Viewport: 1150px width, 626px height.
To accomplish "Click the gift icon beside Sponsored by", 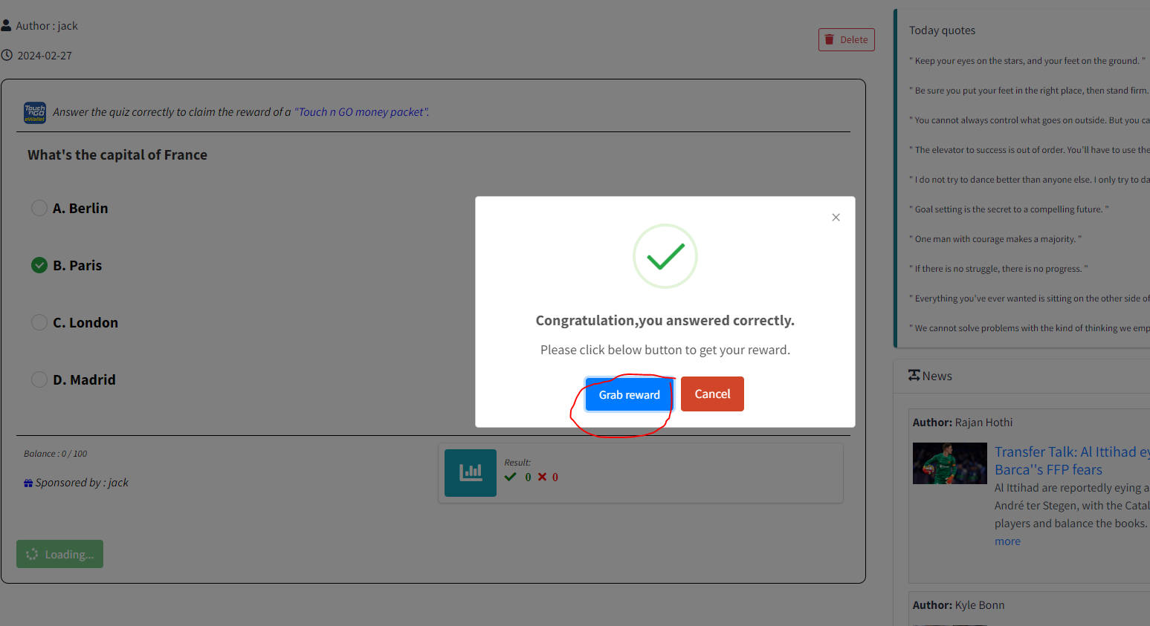I will 28,483.
